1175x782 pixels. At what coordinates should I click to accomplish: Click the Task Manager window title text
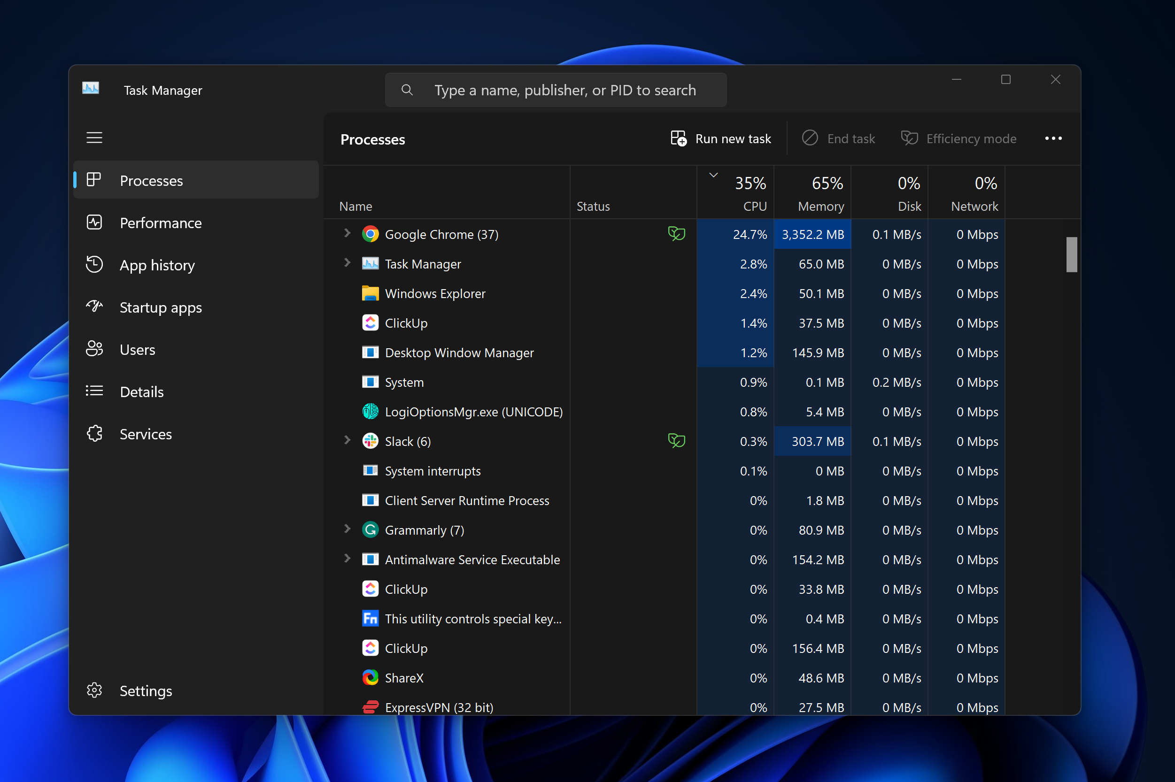(x=162, y=90)
